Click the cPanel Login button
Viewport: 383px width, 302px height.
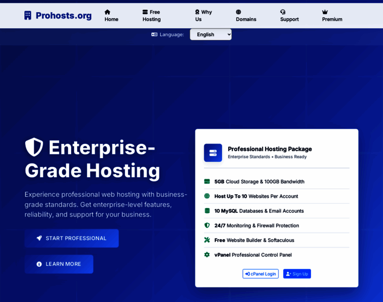click(x=261, y=274)
